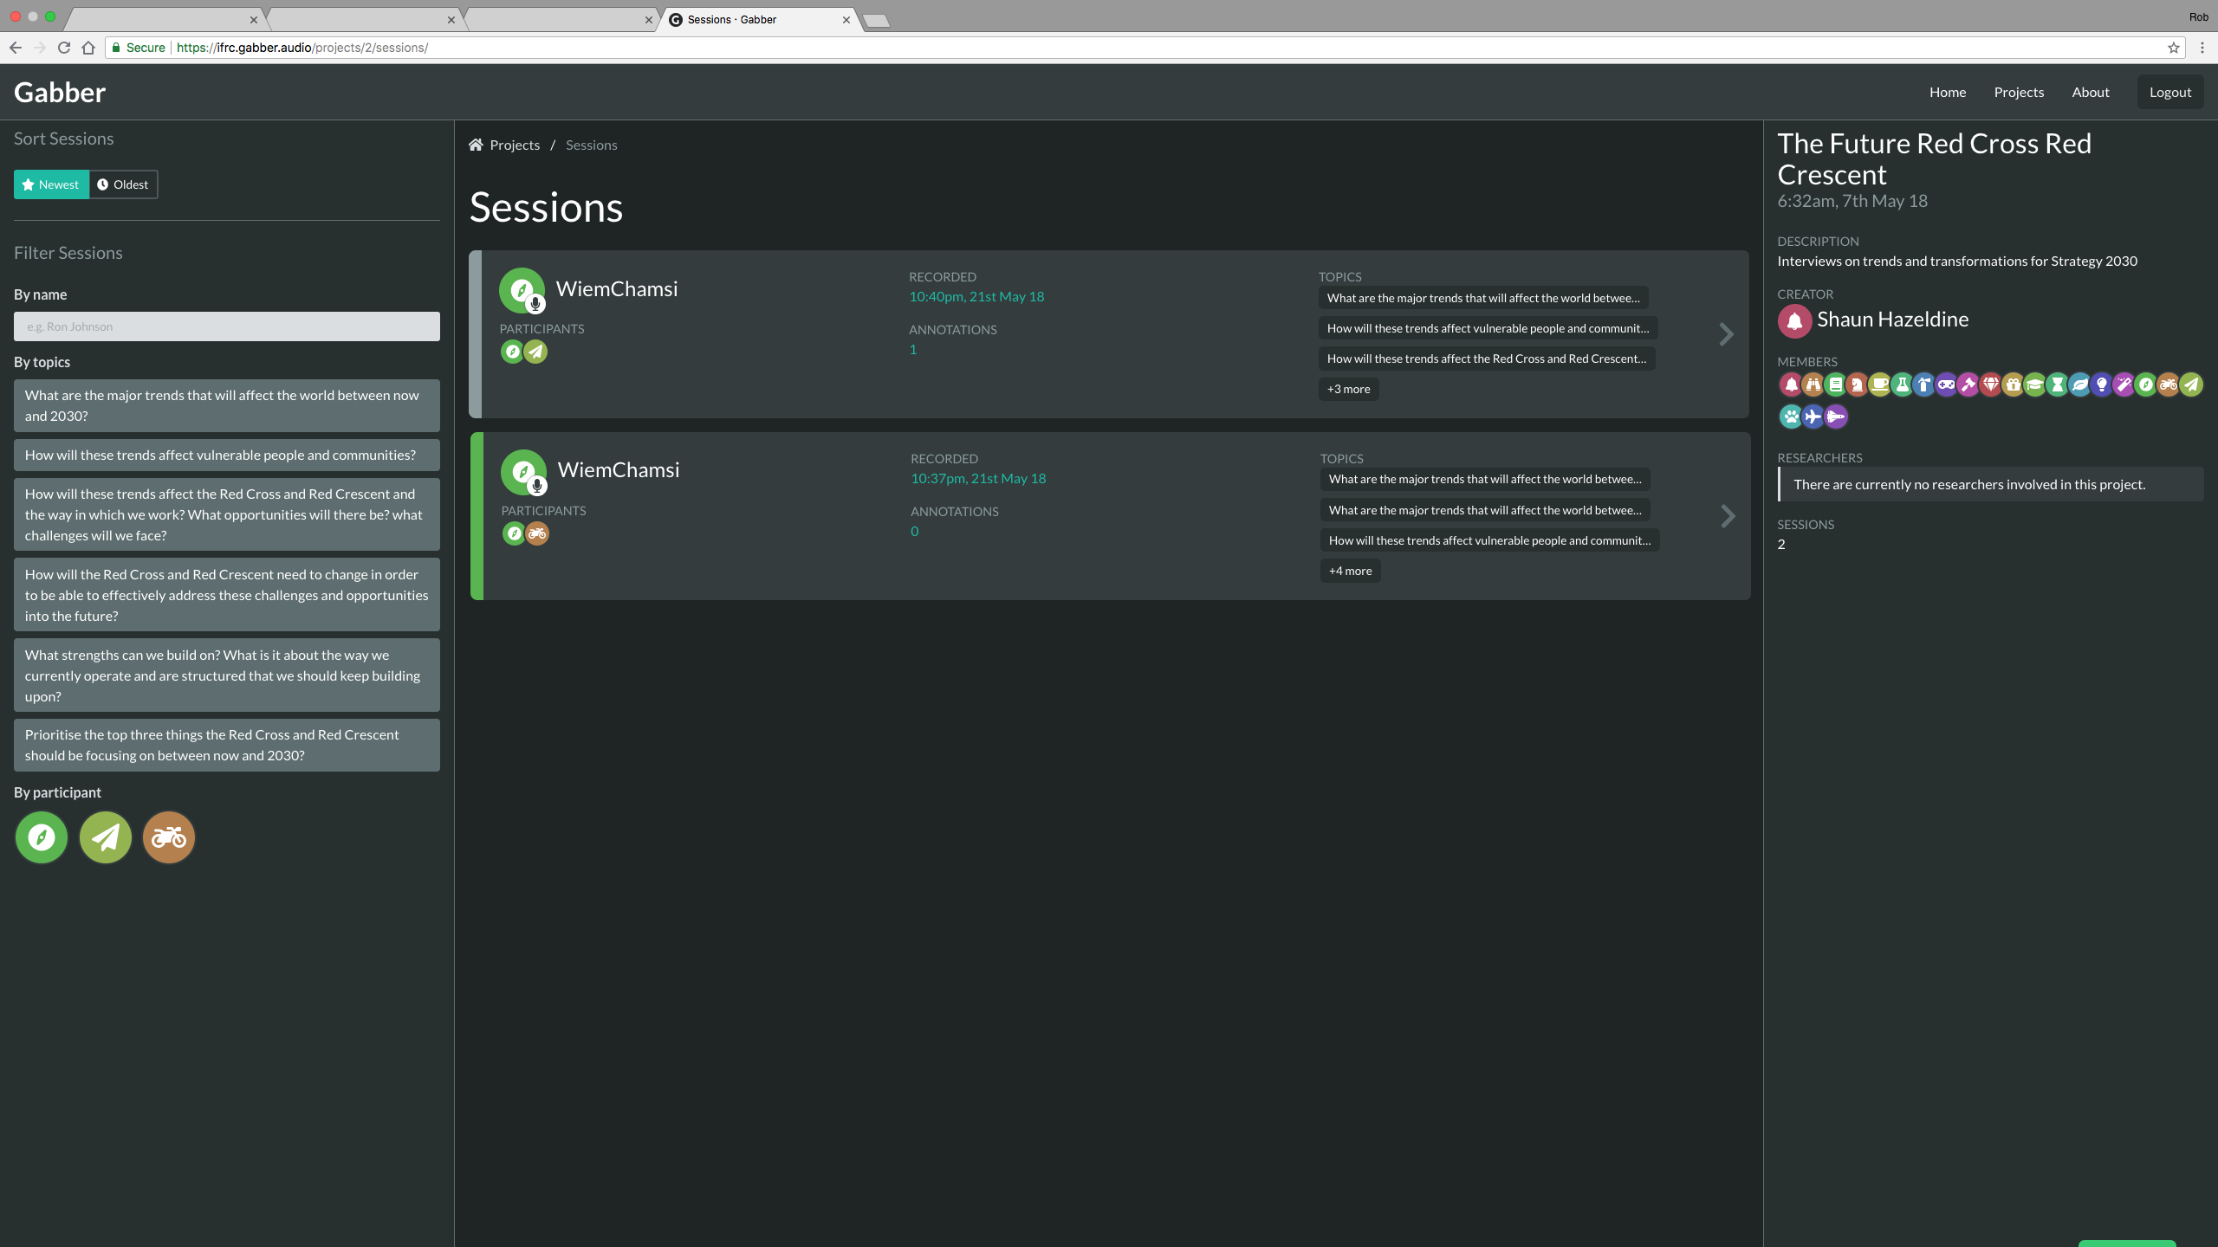Select the gamepad member avatar
This screenshot has width=2218, height=1247.
point(1946,384)
